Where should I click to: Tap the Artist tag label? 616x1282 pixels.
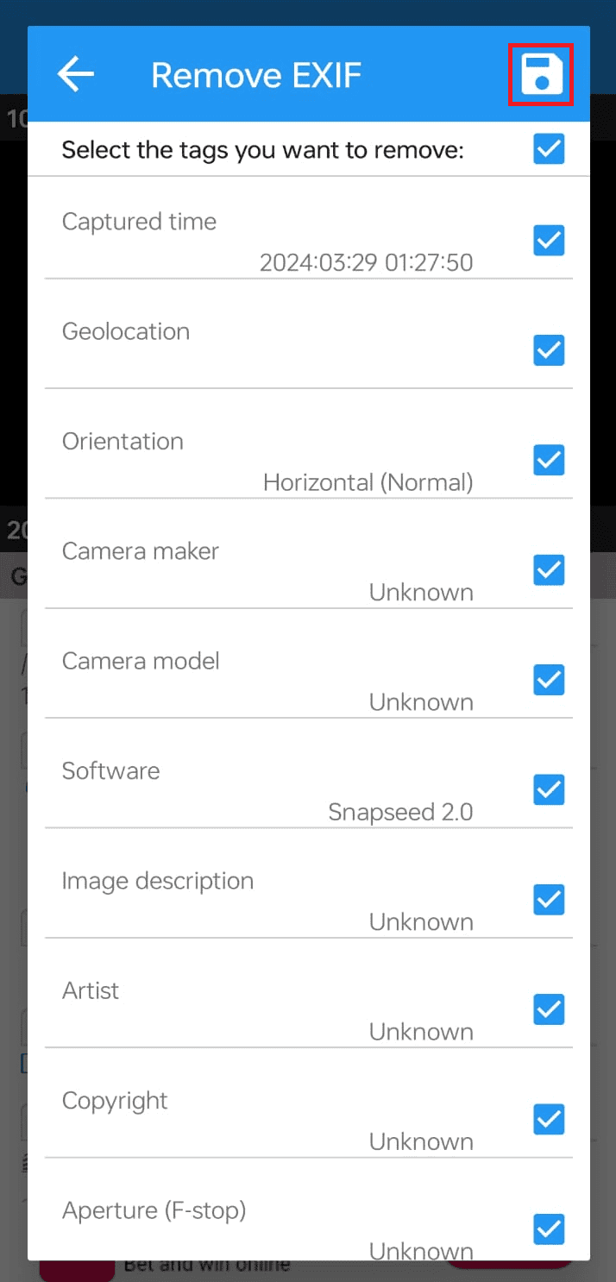(x=91, y=990)
